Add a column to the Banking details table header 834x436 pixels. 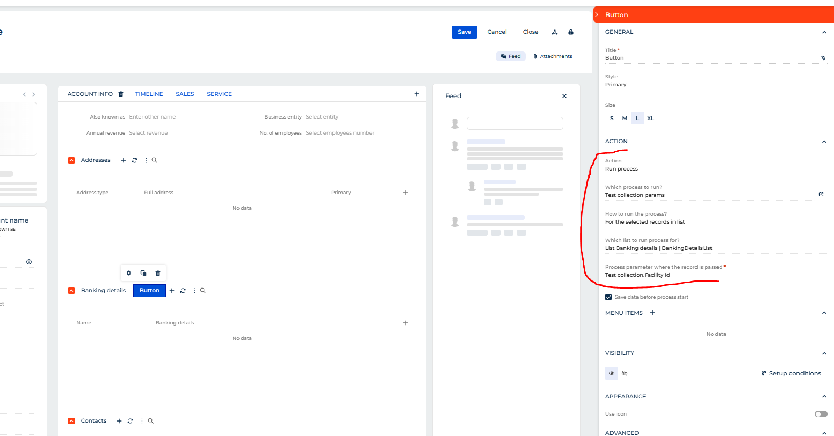tap(405, 323)
